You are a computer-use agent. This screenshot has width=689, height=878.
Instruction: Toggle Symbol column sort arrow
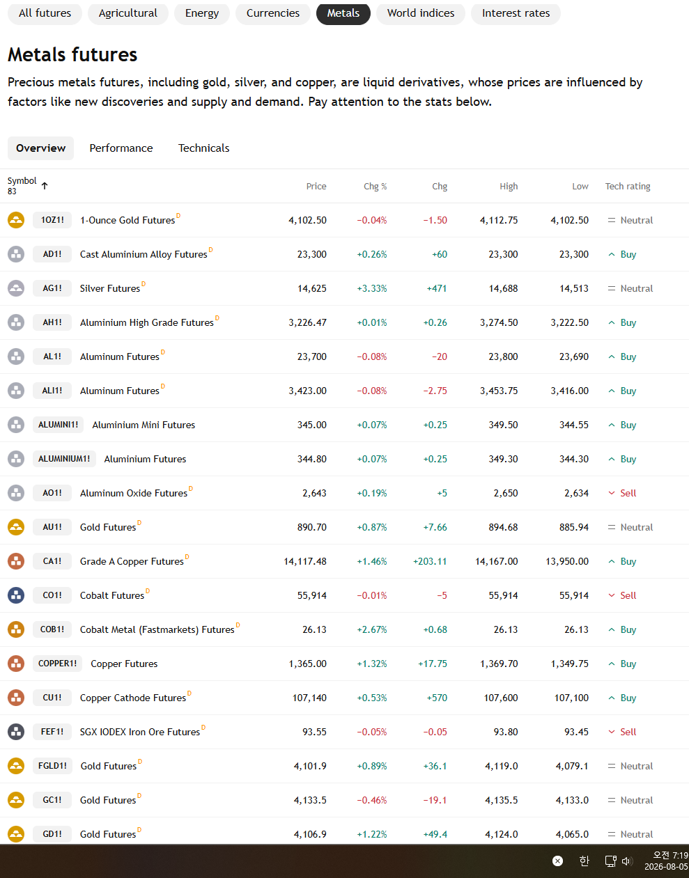[45, 186]
